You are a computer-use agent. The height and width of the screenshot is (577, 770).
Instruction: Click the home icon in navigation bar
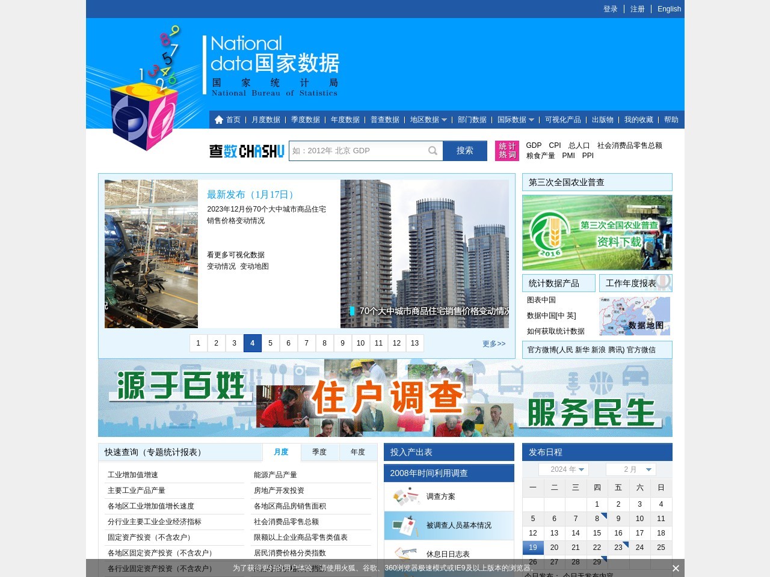point(219,120)
